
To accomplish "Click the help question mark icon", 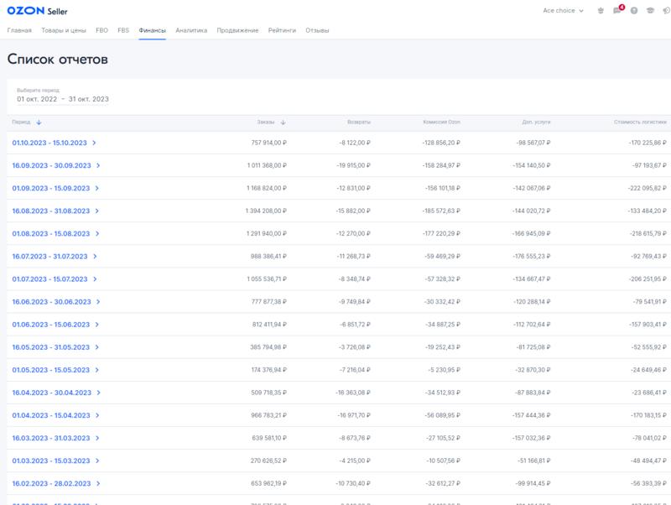I will click(x=634, y=11).
